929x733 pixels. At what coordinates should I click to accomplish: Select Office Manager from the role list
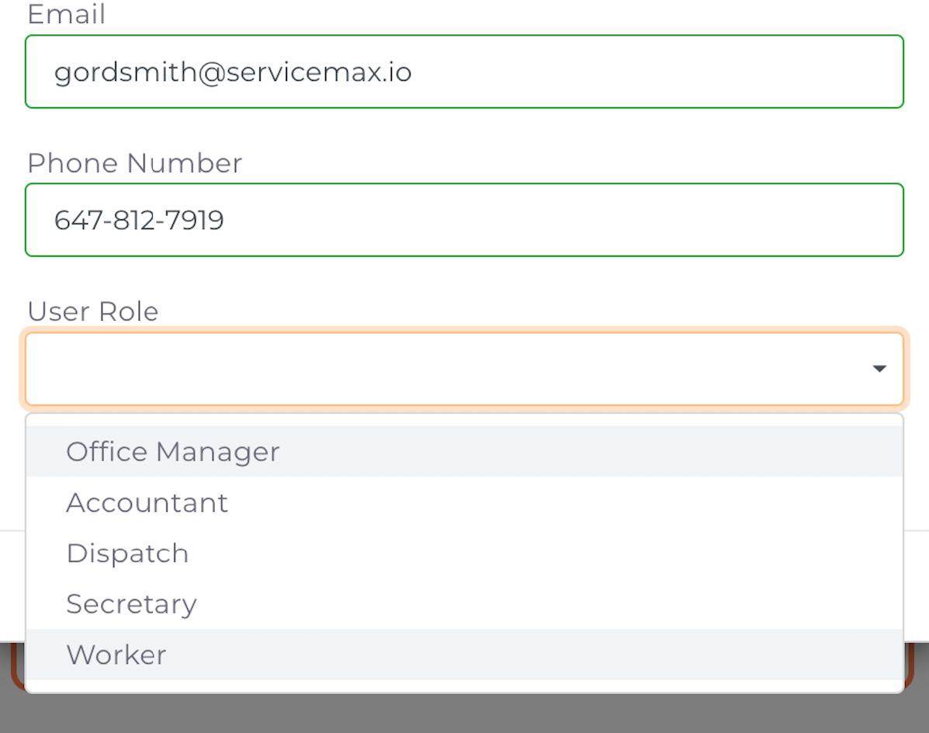[172, 452]
